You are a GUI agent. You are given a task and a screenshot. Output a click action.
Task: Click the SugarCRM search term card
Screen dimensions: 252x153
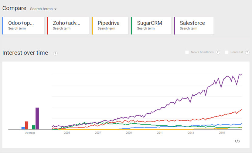[151, 25]
